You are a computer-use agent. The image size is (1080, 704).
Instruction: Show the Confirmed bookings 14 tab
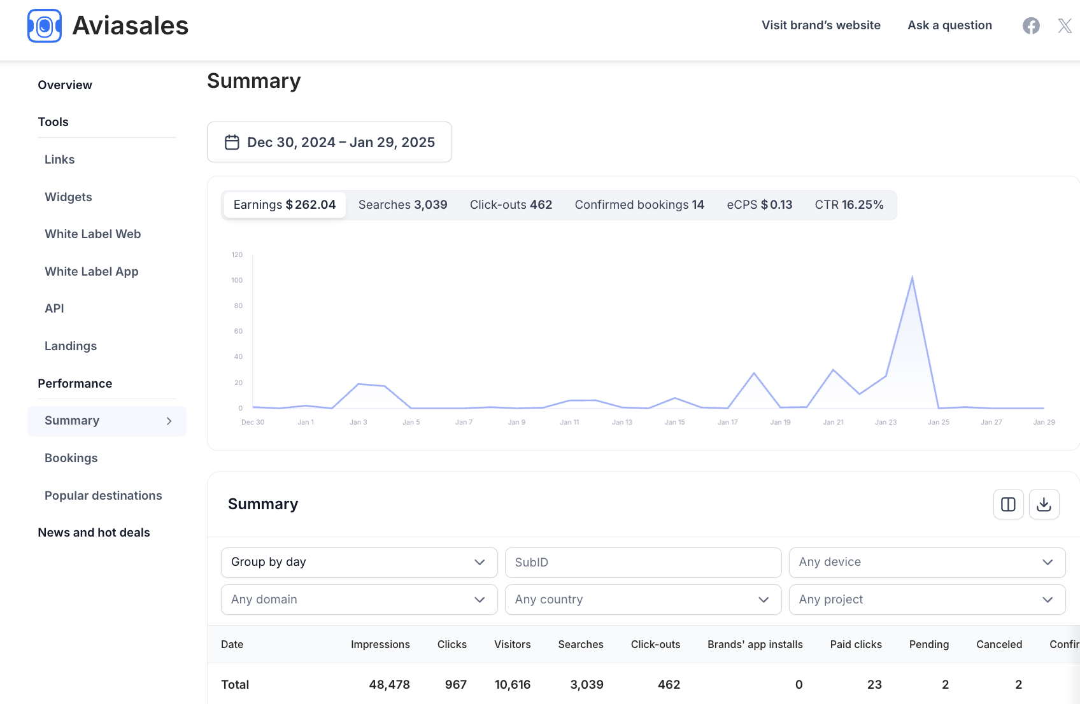(x=639, y=205)
